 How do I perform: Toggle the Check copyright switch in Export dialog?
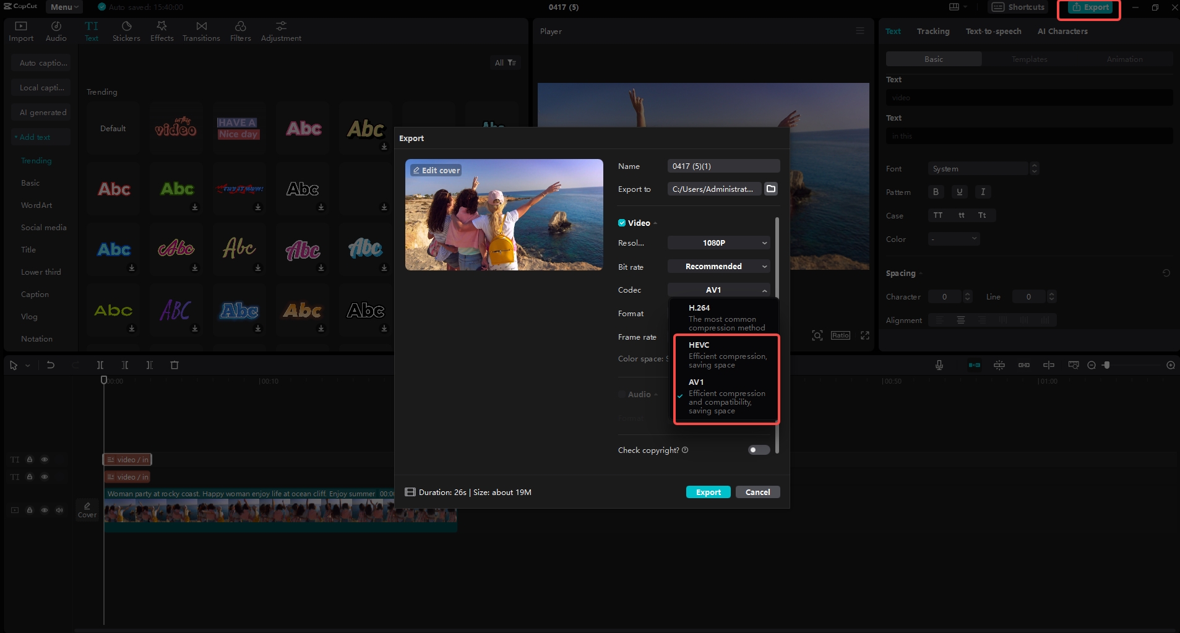(x=759, y=450)
